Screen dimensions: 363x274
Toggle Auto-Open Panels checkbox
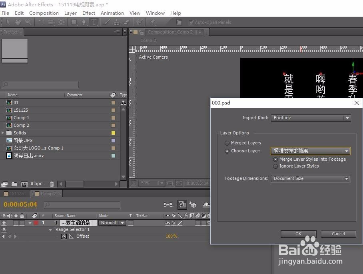191,22
